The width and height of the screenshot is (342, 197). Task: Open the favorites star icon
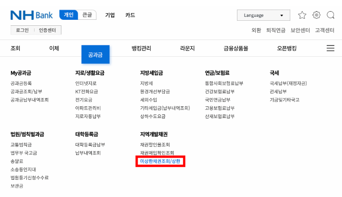302,15
